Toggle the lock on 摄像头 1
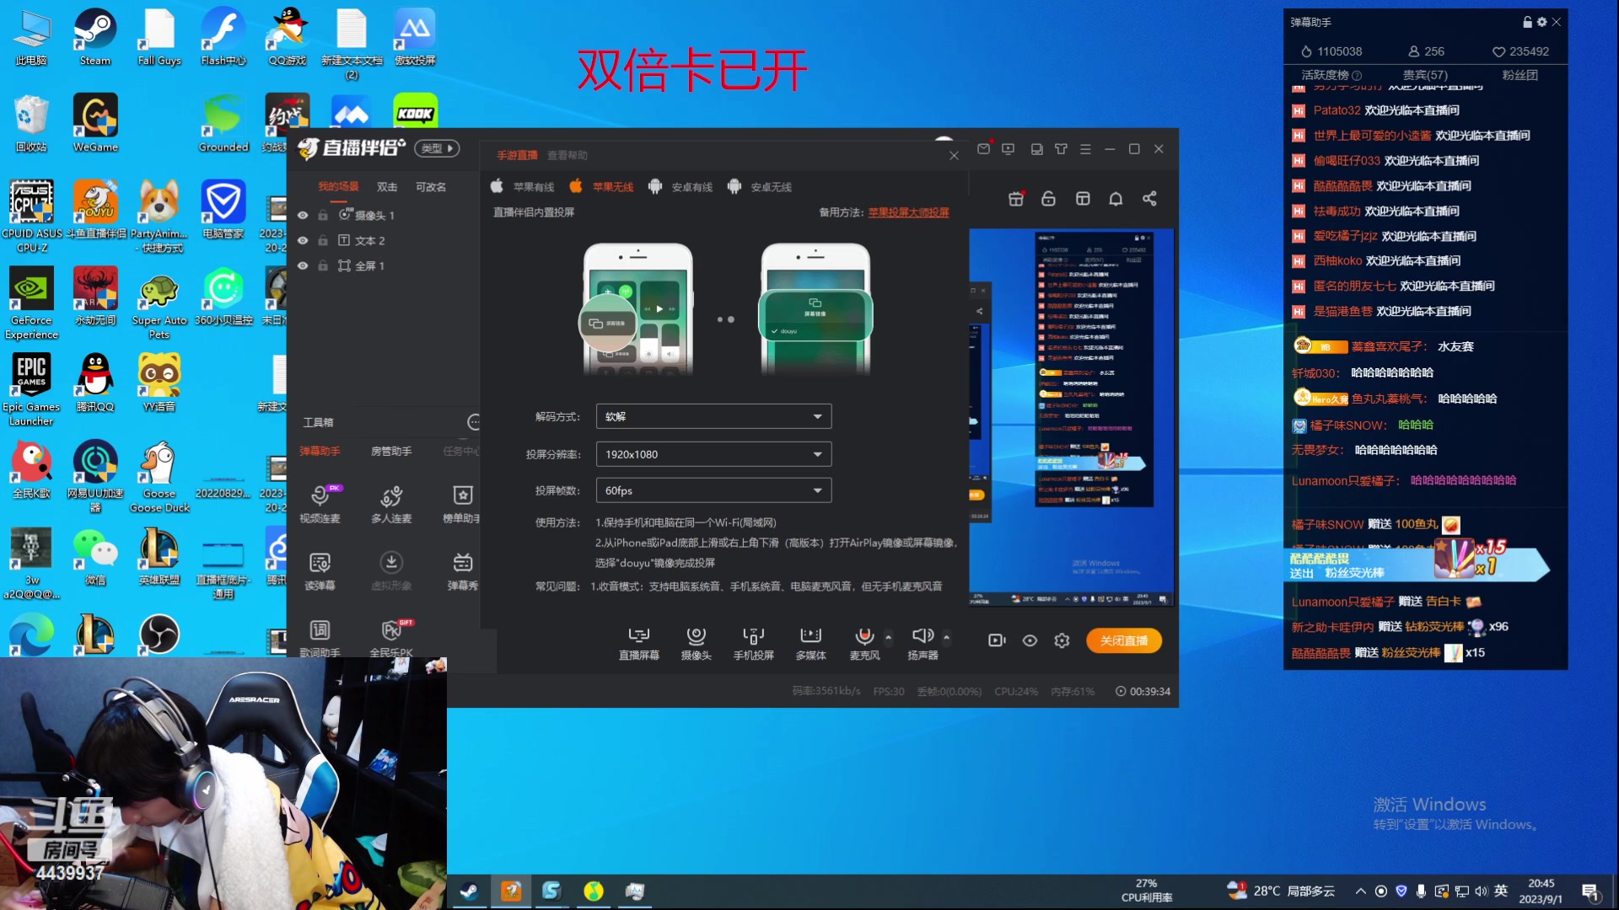 pos(322,215)
